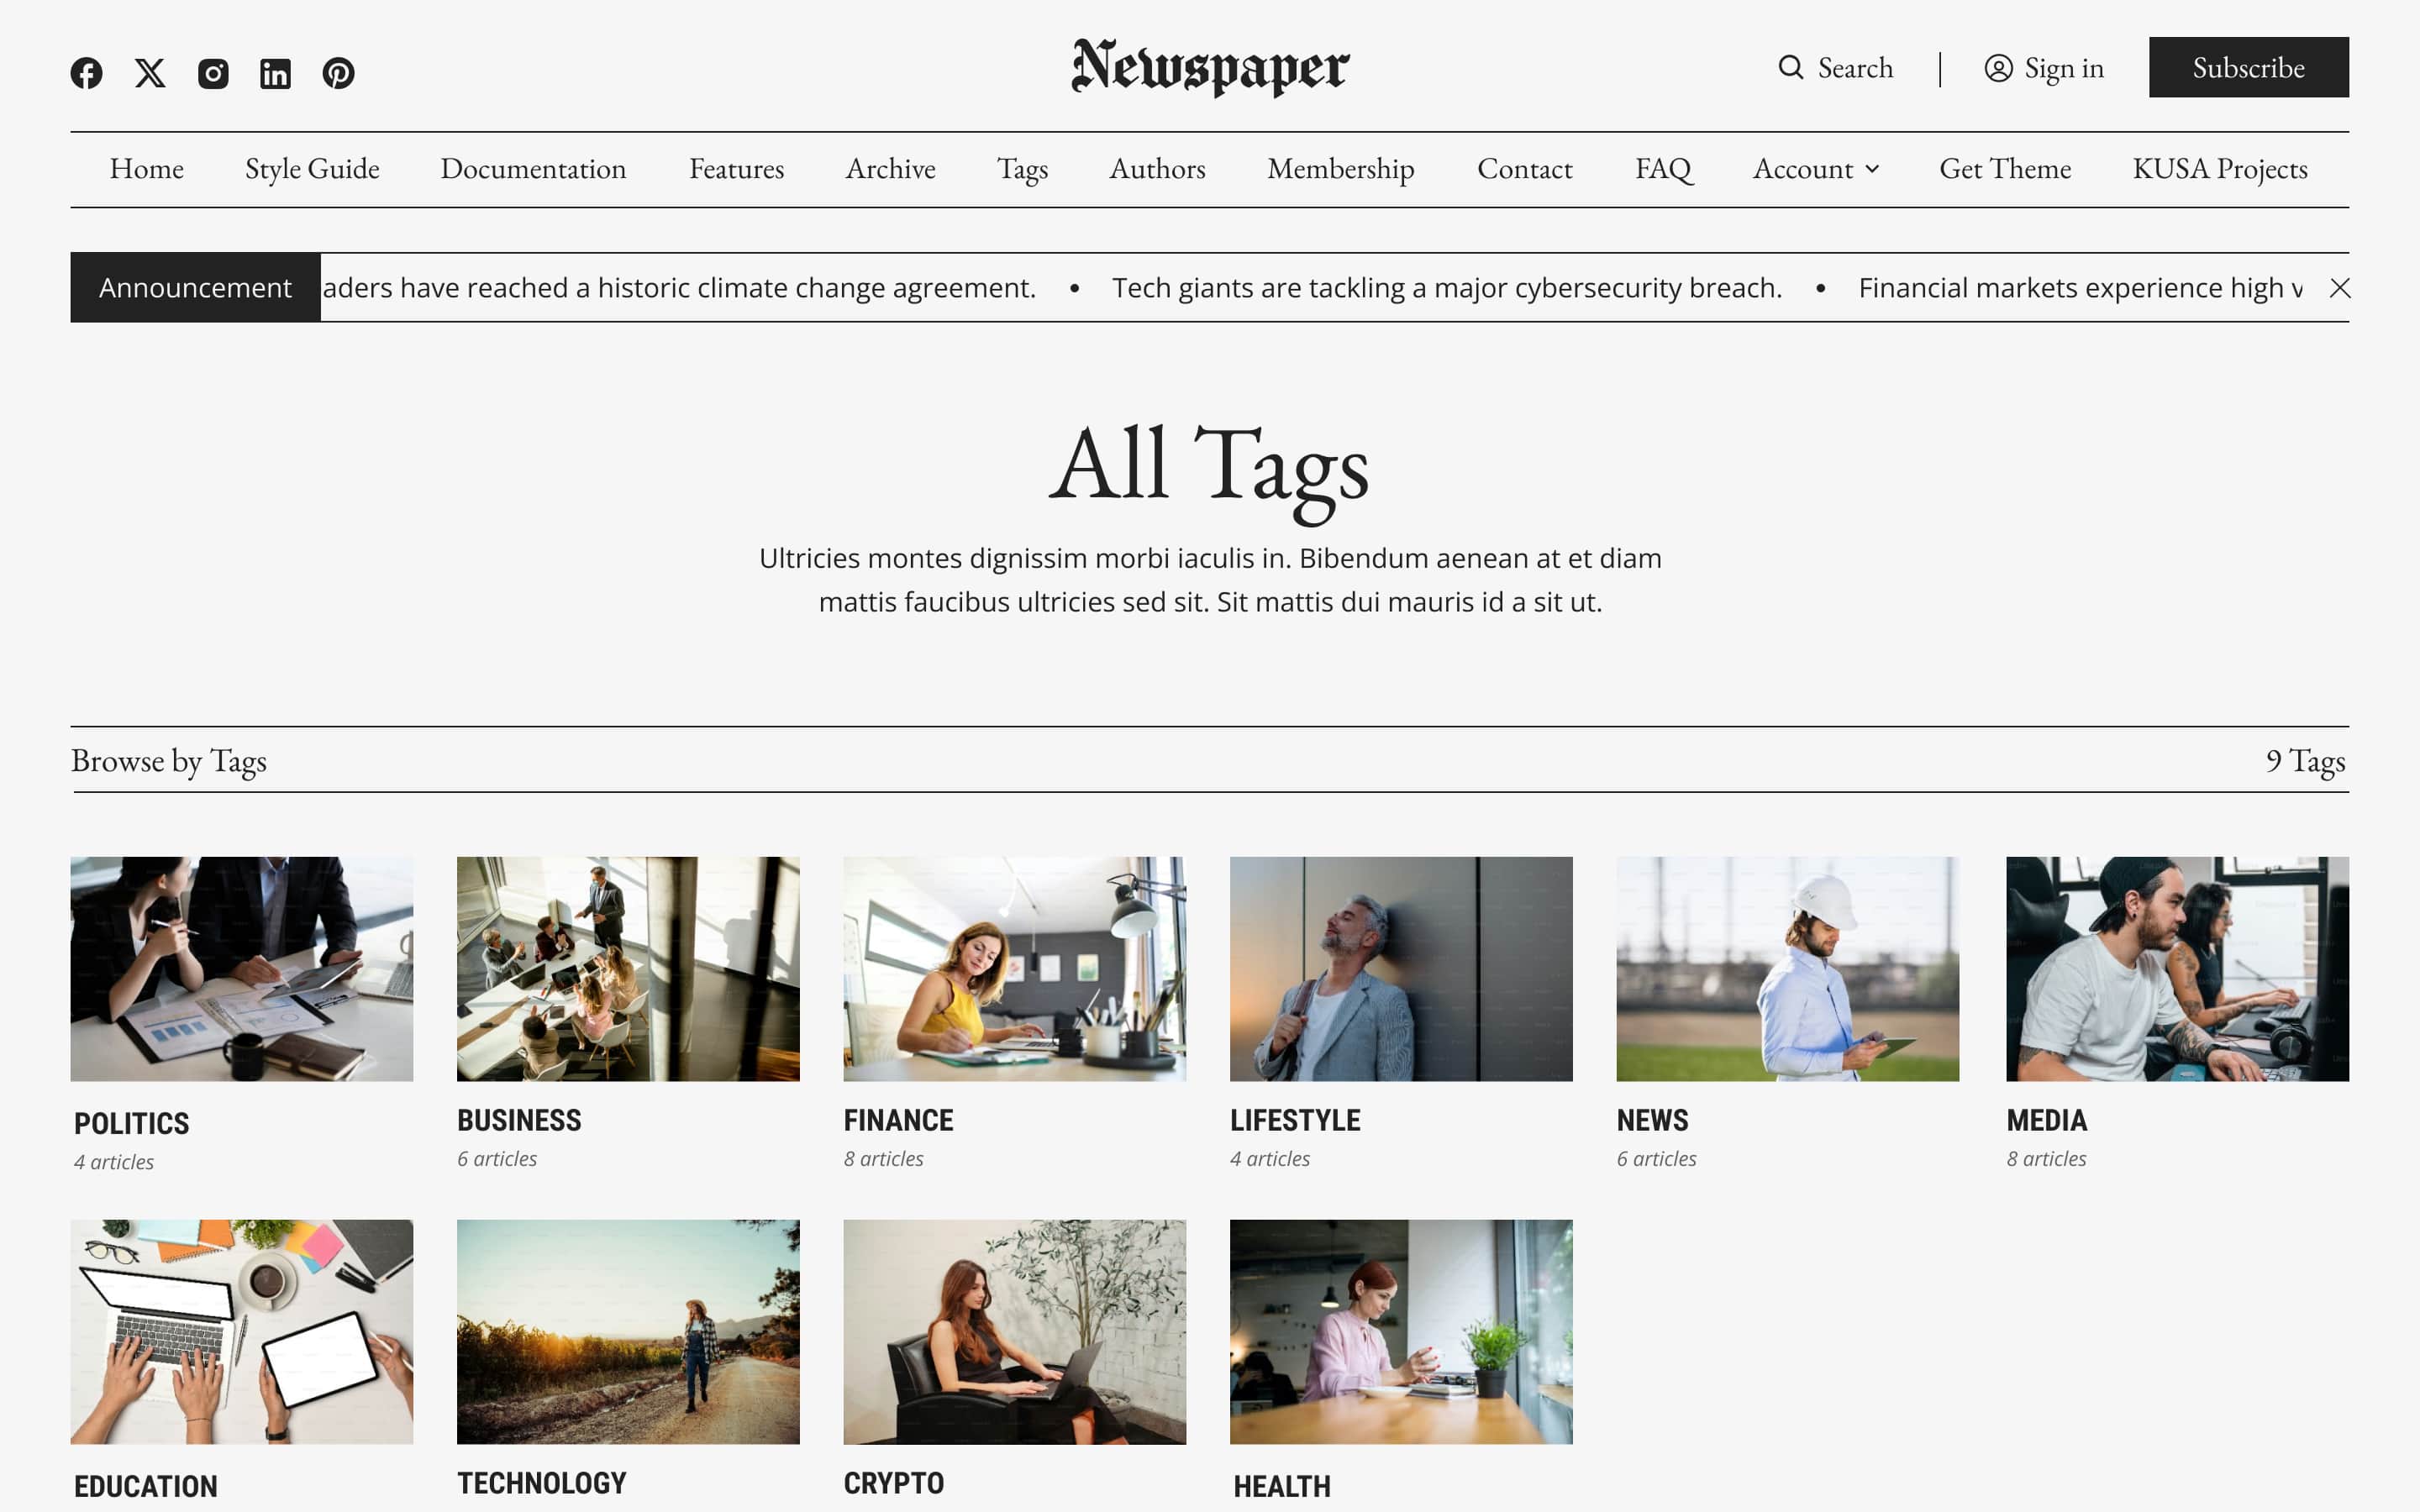Select the FINANCE tag thumbnail
This screenshot has width=2420, height=1512.
pos(1014,968)
